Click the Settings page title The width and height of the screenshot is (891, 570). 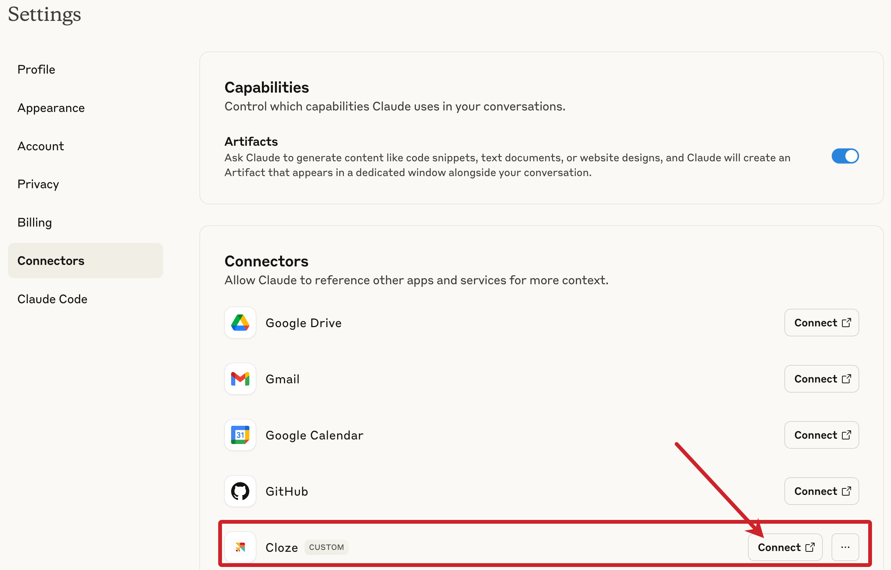(44, 15)
